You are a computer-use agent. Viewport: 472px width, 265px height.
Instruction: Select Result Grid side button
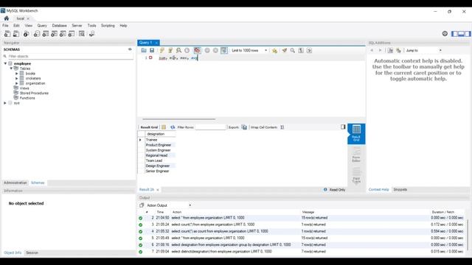tap(356, 134)
